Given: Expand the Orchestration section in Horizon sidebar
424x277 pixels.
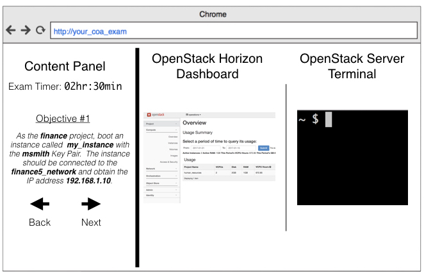Looking at the screenshot, I should [x=161, y=176].
